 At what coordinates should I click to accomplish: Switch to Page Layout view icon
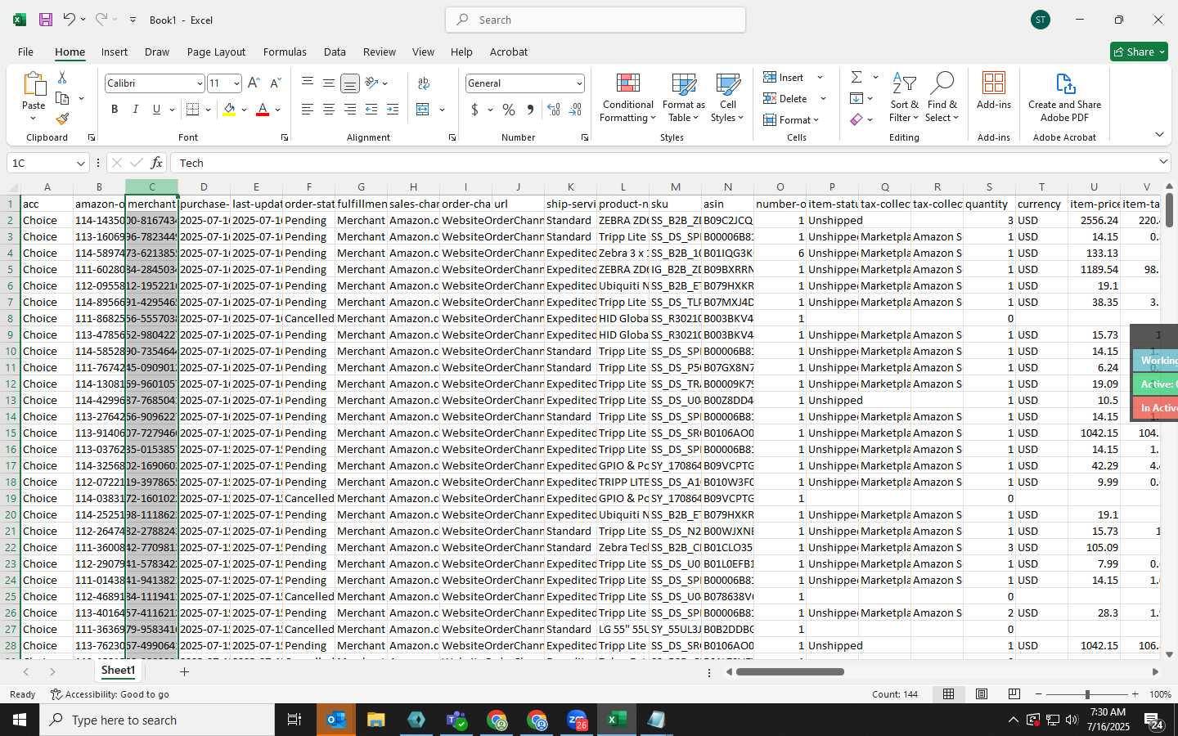point(982,694)
